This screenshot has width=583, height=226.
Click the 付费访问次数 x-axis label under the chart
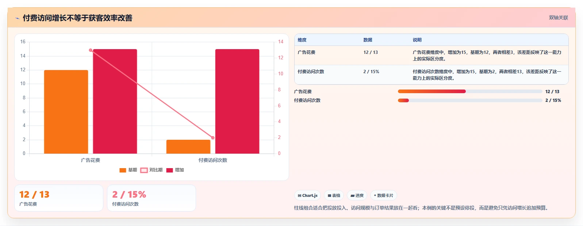[213, 160]
